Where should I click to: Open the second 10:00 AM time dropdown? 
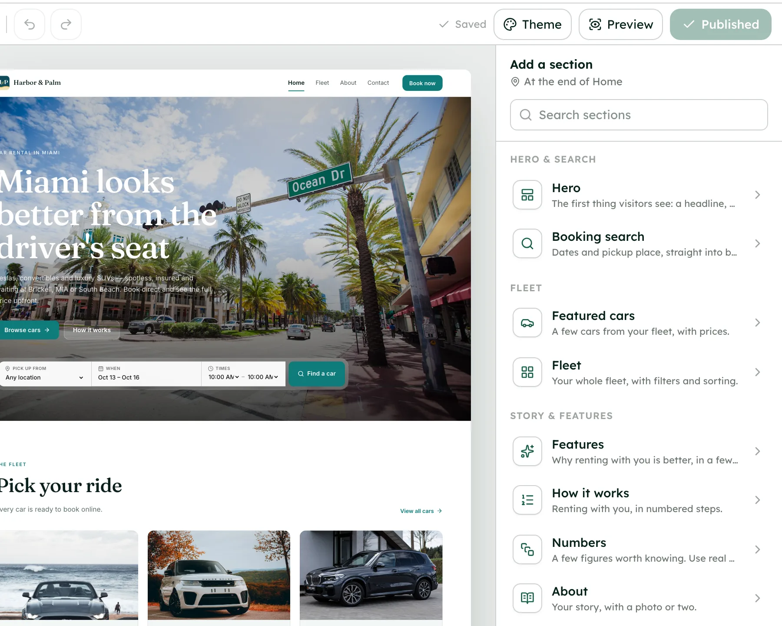(x=263, y=377)
